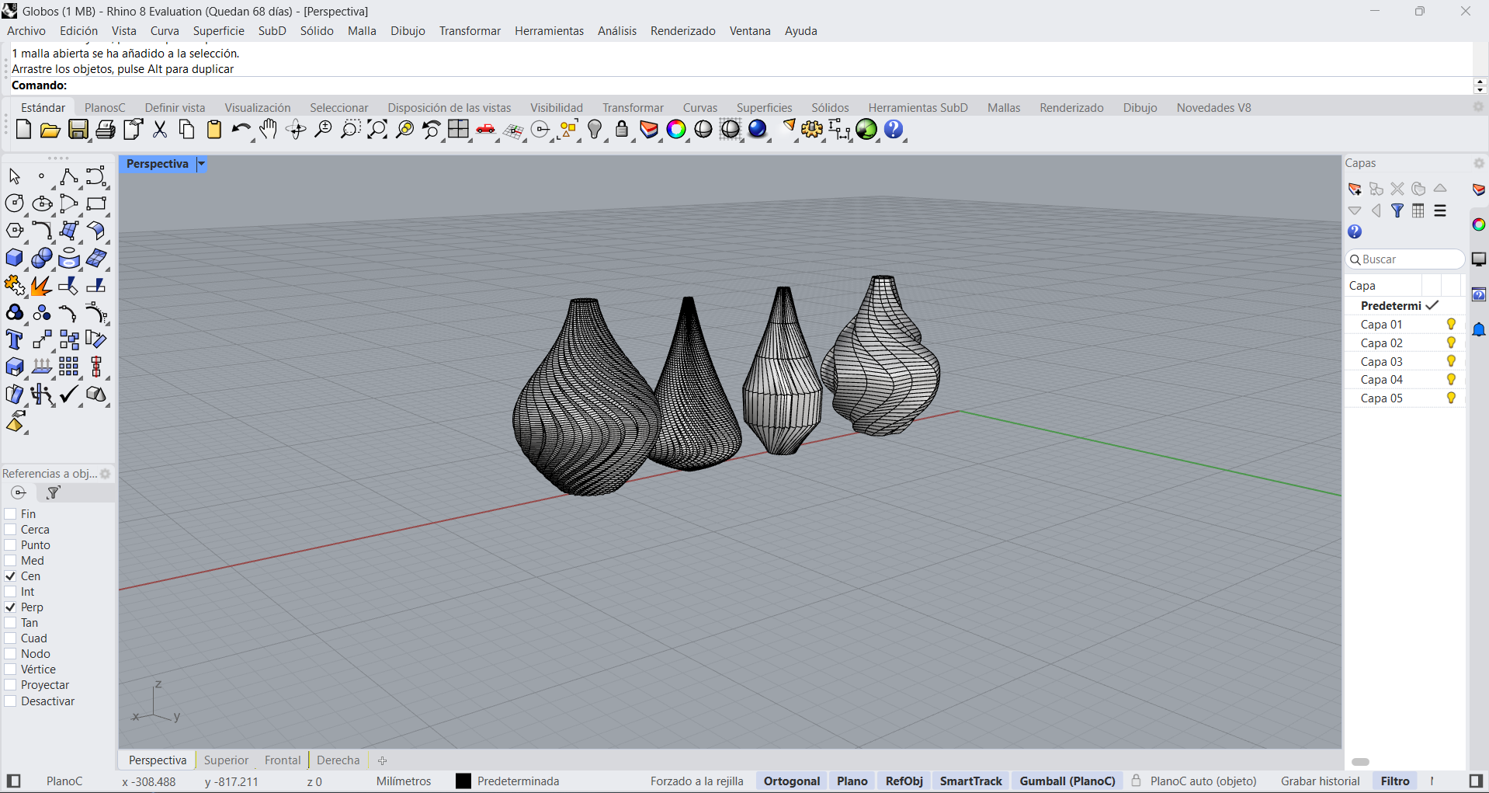Toggle Ortogonal in the status bar
This screenshot has width=1489, height=793.
point(791,781)
